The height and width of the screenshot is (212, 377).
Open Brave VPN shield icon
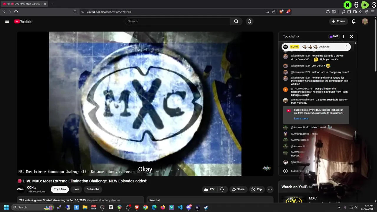click(x=367, y=12)
